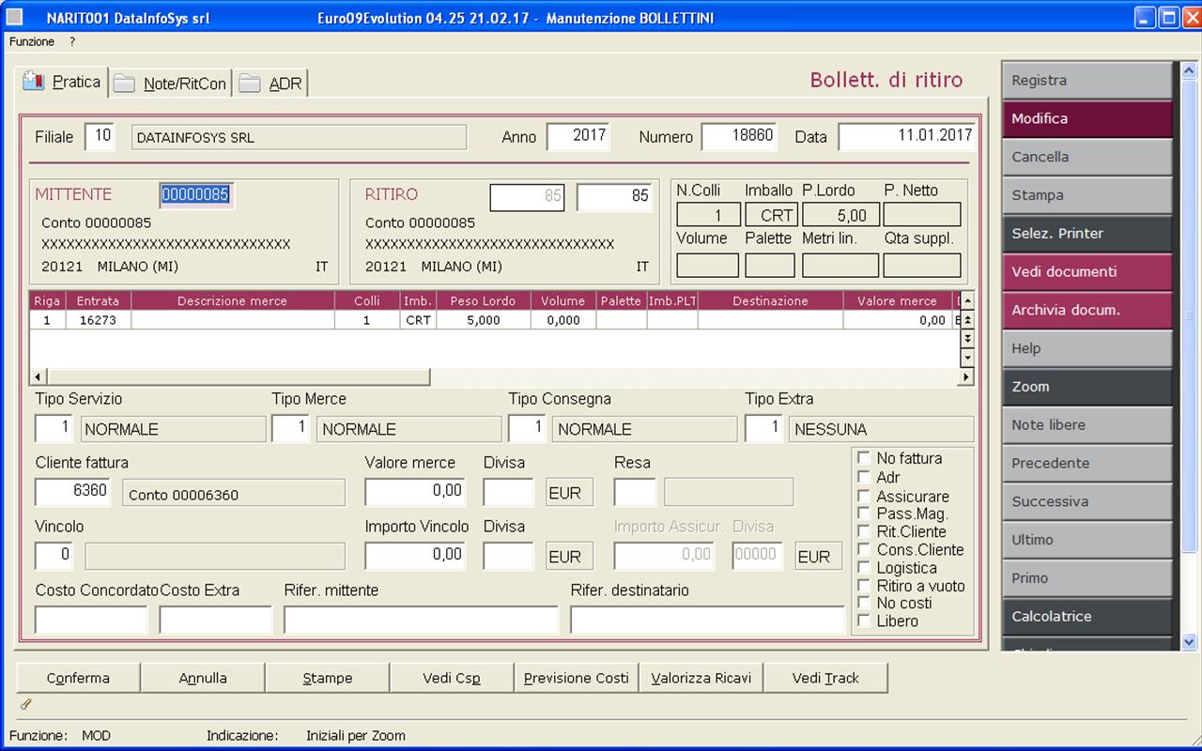Viewport: 1202px width, 751px height.
Task: Open the Pratica tab
Action: (x=62, y=82)
